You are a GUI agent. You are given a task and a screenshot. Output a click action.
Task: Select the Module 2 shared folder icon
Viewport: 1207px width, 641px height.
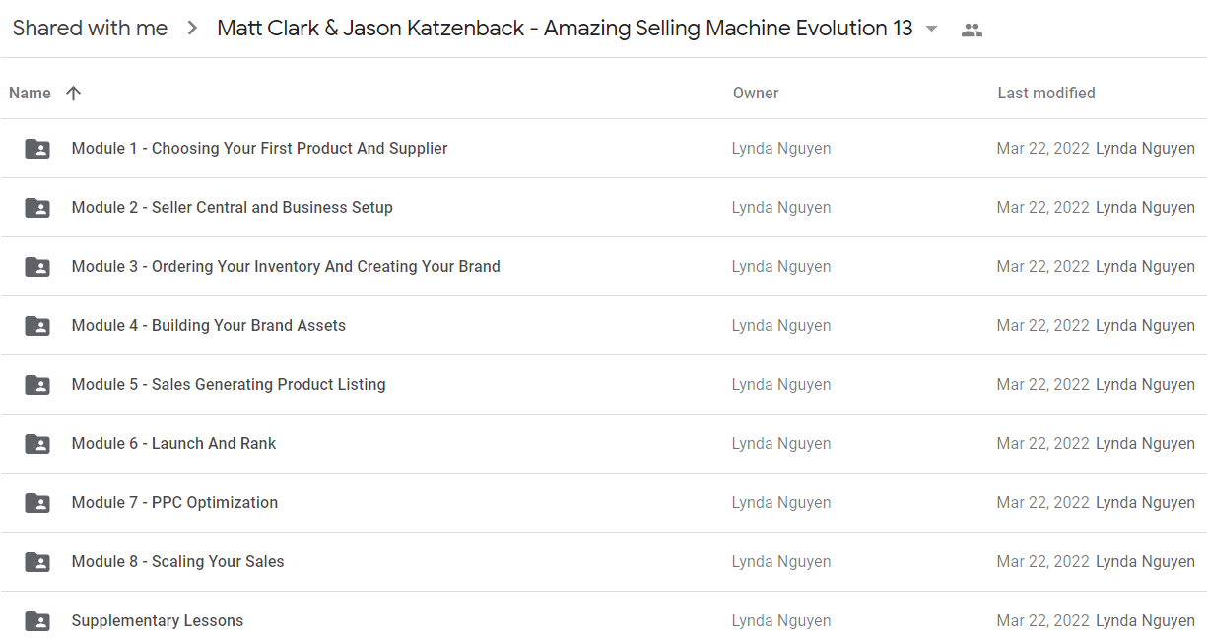(37, 208)
